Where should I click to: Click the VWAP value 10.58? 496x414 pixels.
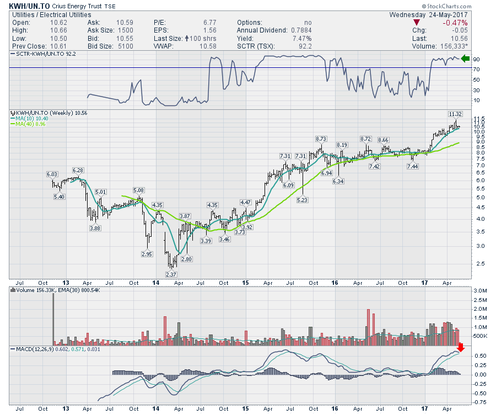[x=208, y=46]
